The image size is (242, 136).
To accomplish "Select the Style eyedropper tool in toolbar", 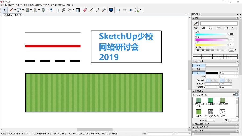I will (x=91, y=10).
